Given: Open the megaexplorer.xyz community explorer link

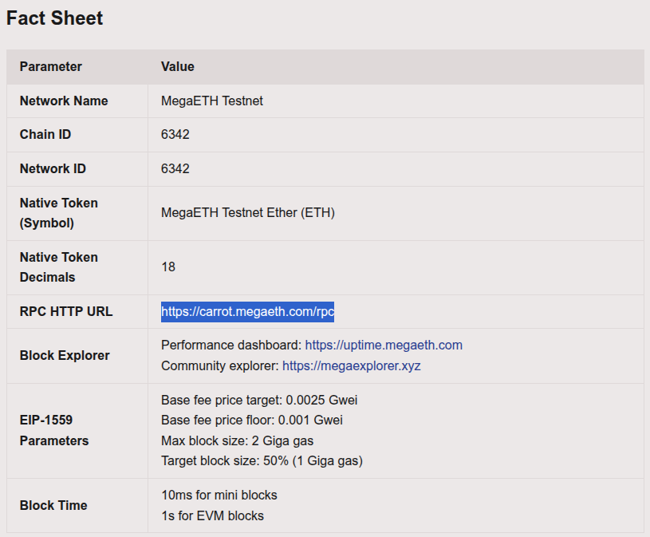Looking at the screenshot, I should (352, 365).
